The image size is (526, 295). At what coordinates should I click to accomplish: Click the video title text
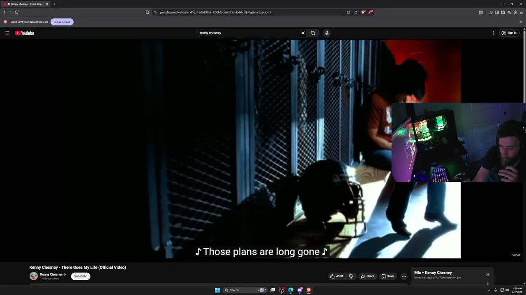coord(78,267)
